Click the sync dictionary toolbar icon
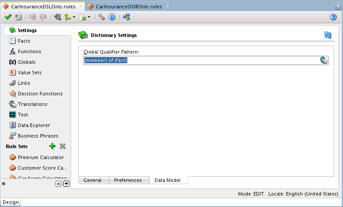Image resolution: width=343 pixels, height=207 pixels. click(126, 17)
